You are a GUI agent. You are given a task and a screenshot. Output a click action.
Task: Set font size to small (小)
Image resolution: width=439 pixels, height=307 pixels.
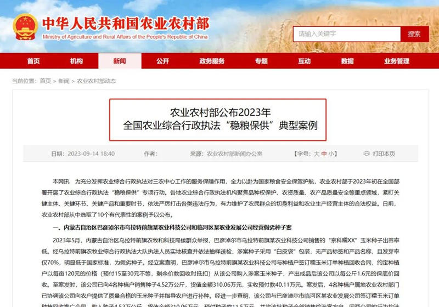[331, 154]
